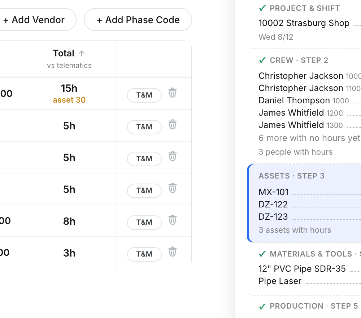The image size is (361, 318).
Task: Open the Materials & Tools step card
Action: 304,269
